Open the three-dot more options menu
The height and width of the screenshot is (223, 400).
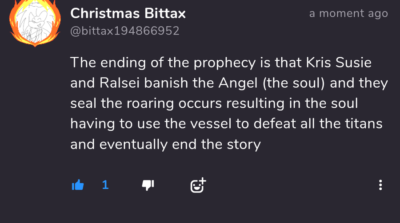coord(380,185)
